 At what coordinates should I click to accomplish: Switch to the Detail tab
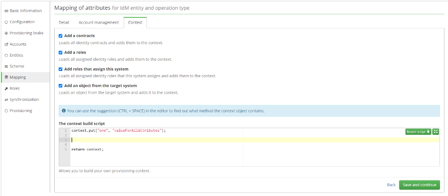[x=64, y=22]
